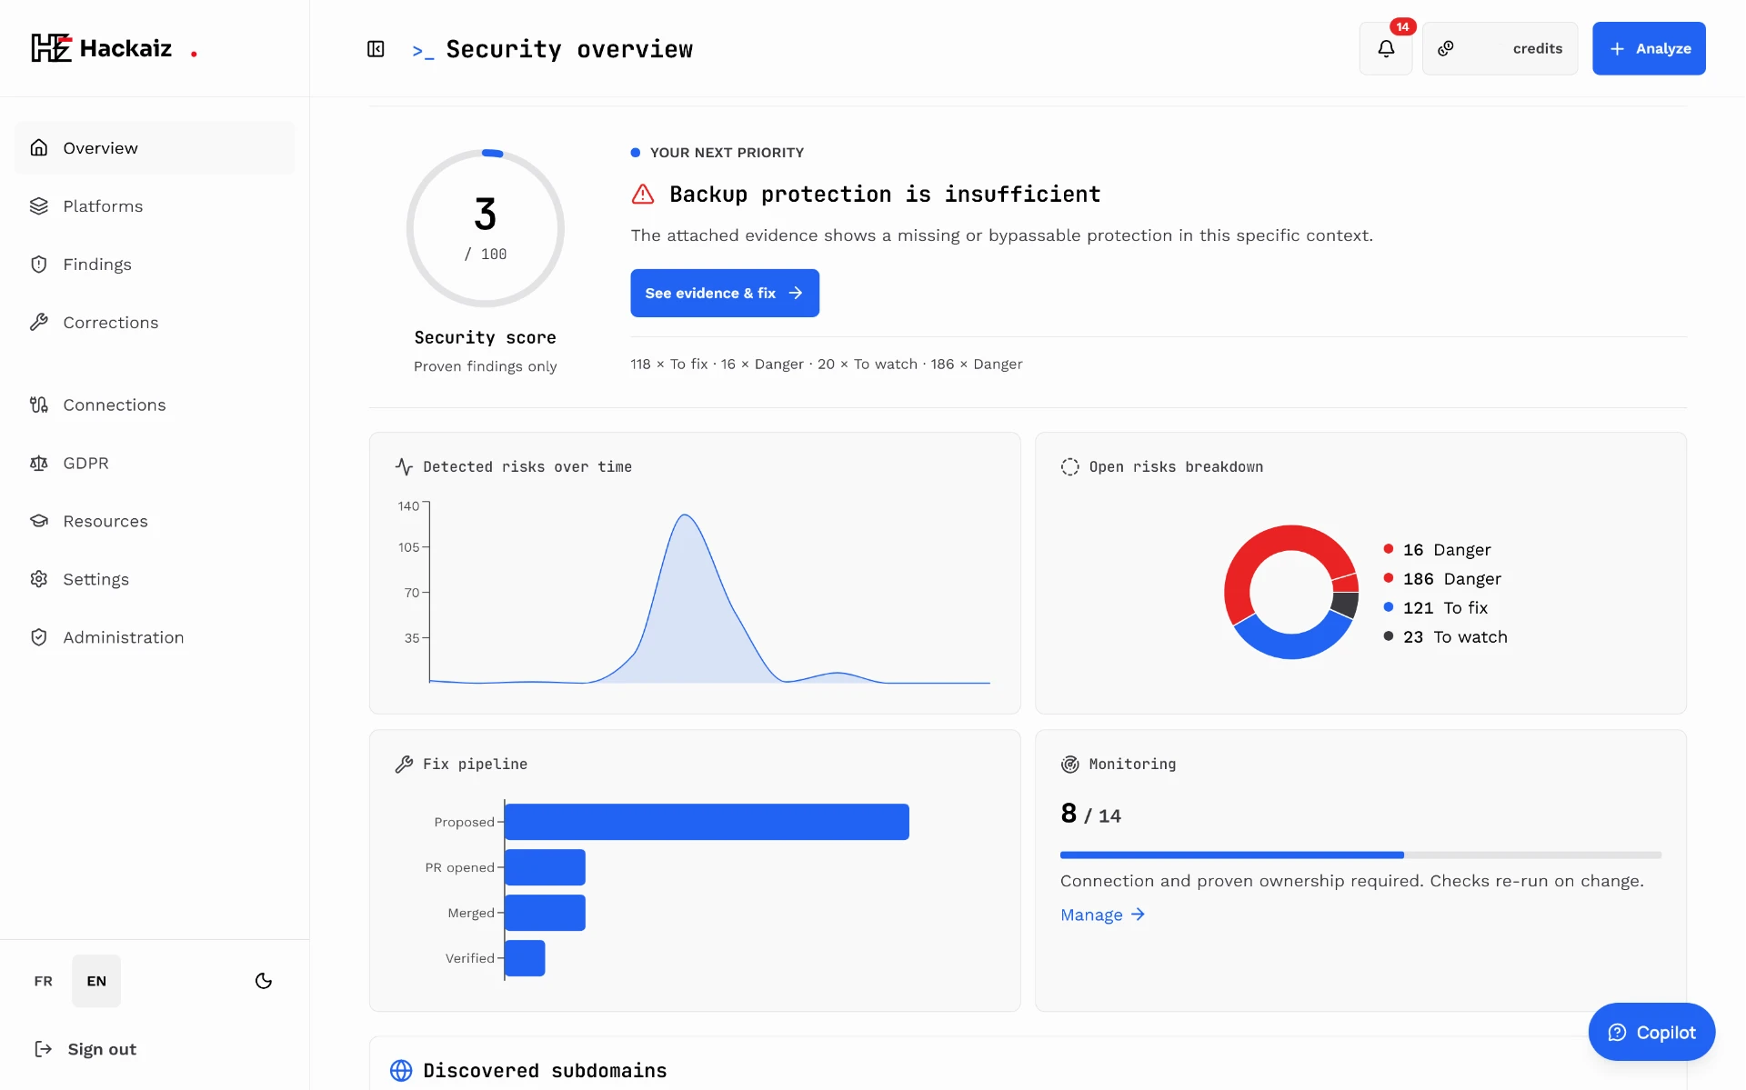Click the Monitoring progress bar
This screenshot has height=1090, width=1746.
point(1360,855)
